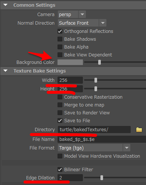Viewport: 146px width, 185px height.
Task: Collapse the Texture Bake Settings section
Action: (5, 71)
